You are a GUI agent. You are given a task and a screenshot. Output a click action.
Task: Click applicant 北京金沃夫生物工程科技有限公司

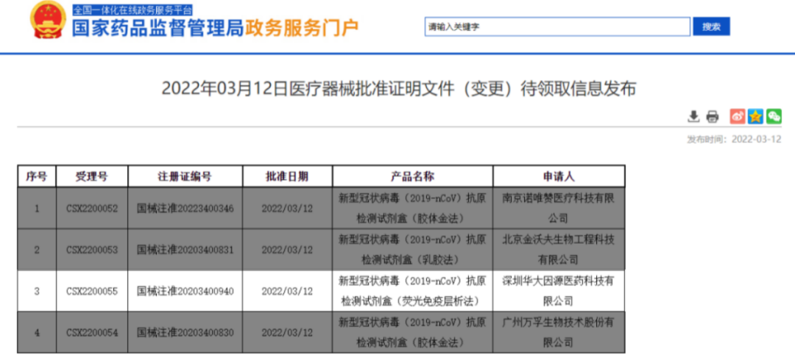point(559,250)
